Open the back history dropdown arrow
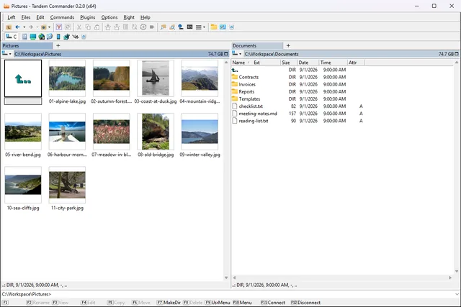Image resolution: width=461 pixels, height=307 pixels. coord(24,27)
